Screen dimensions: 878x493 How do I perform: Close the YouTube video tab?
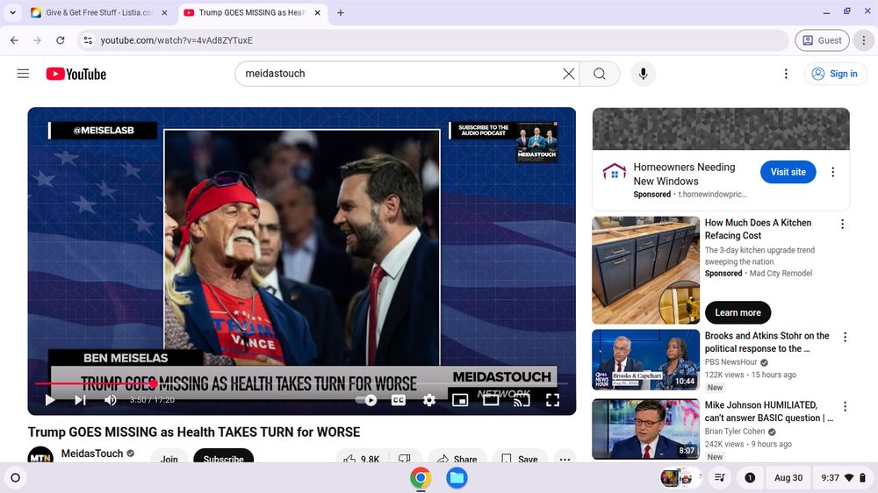tap(317, 12)
